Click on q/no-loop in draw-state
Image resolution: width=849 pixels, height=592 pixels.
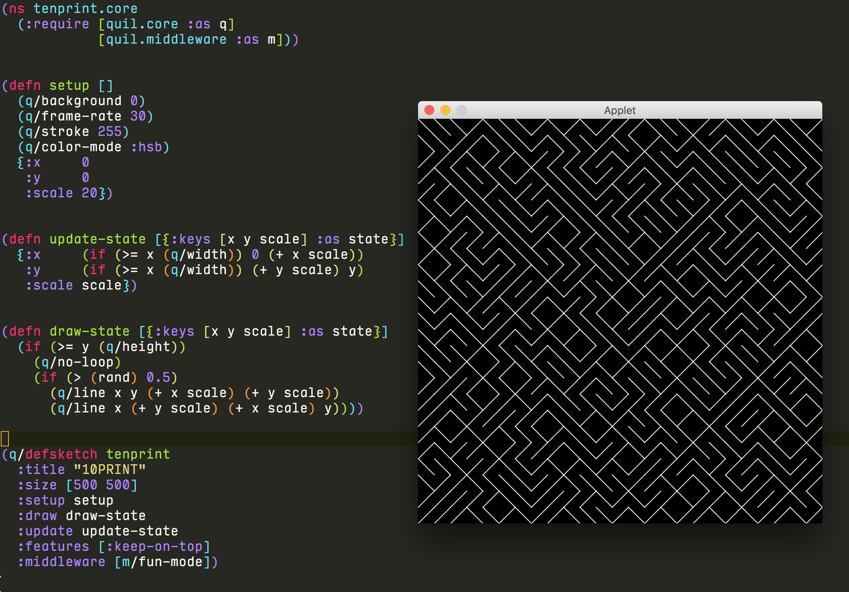click(77, 362)
